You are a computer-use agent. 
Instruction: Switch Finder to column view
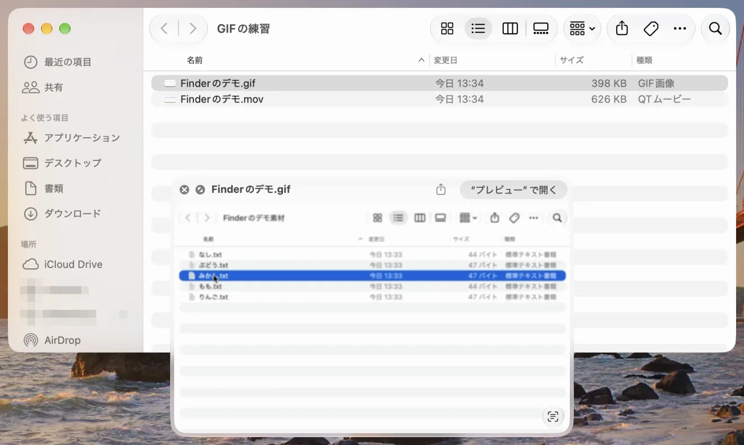tap(510, 29)
